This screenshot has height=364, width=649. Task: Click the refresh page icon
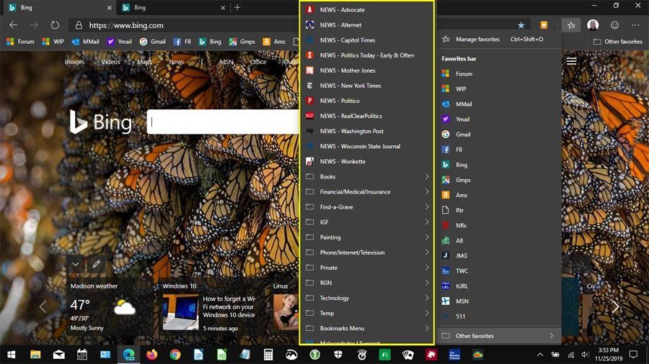tap(55, 25)
